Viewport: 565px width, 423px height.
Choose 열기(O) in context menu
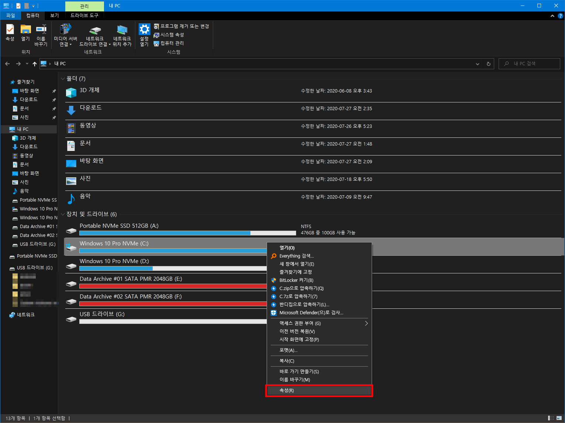(x=319, y=248)
